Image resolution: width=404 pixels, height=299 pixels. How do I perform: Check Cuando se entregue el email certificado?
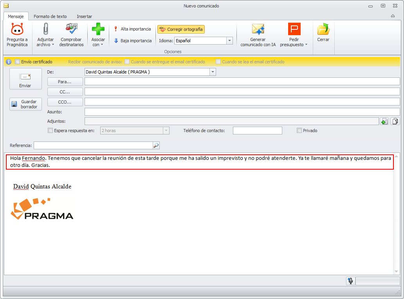127,62
